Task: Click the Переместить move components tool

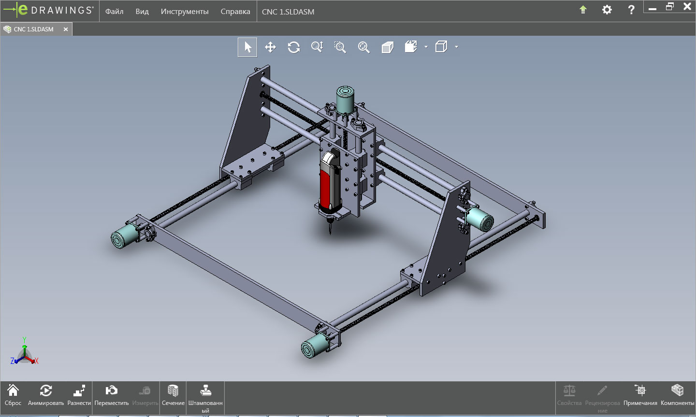Action: point(112,396)
